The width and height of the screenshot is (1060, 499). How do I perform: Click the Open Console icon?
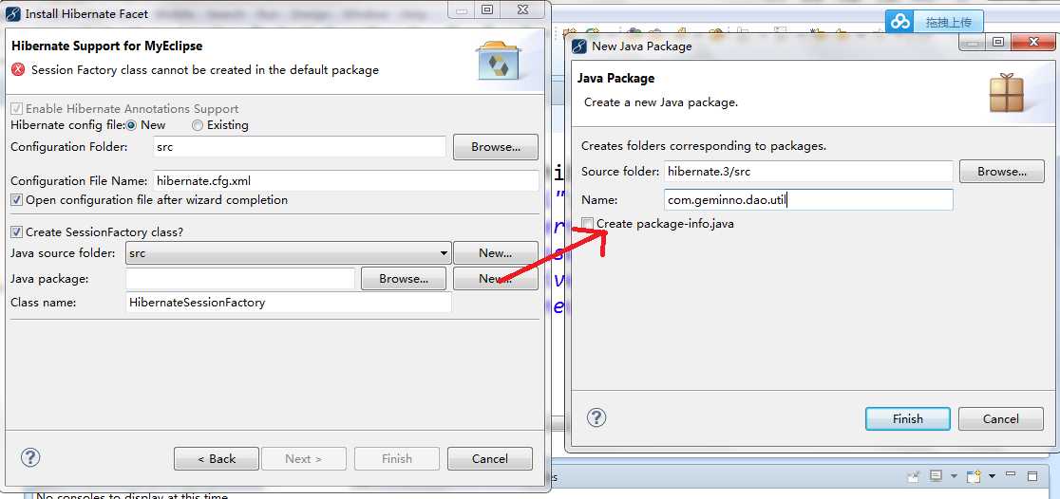pos(974,476)
